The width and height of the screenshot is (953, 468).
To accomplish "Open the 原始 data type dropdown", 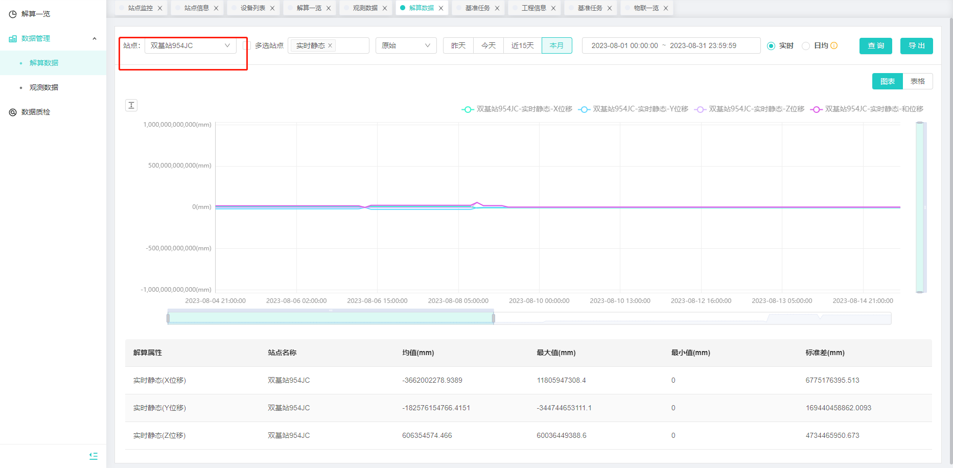I will (406, 45).
